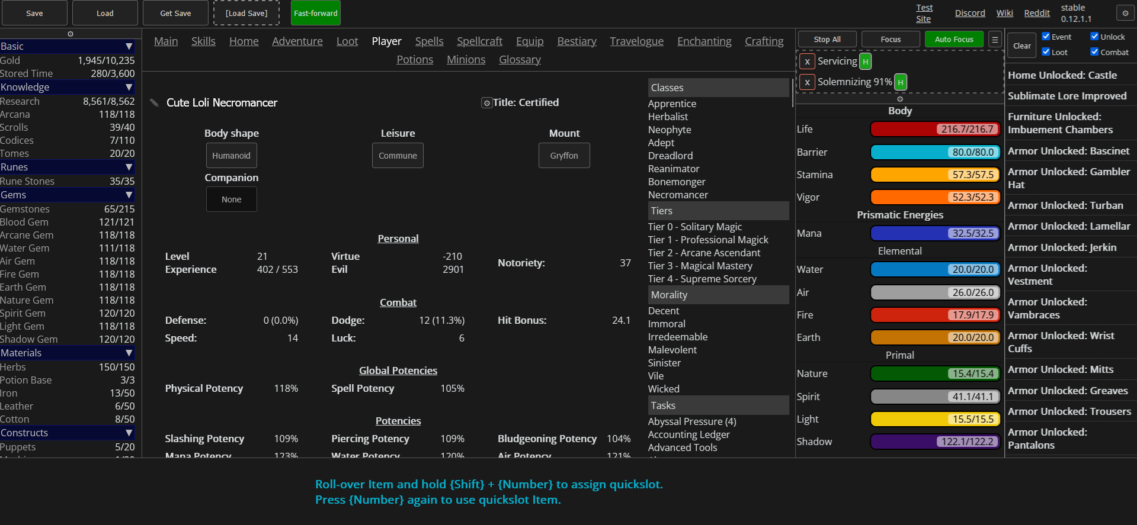Screen dimensions: 1137x525
Task: Clear the event log
Action: [1021, 46]
